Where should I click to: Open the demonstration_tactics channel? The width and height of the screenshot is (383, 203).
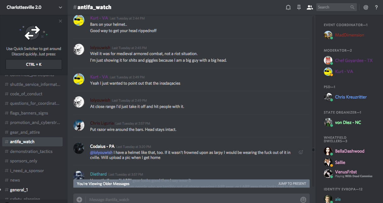pyautogui.click(x=31, y=151)
